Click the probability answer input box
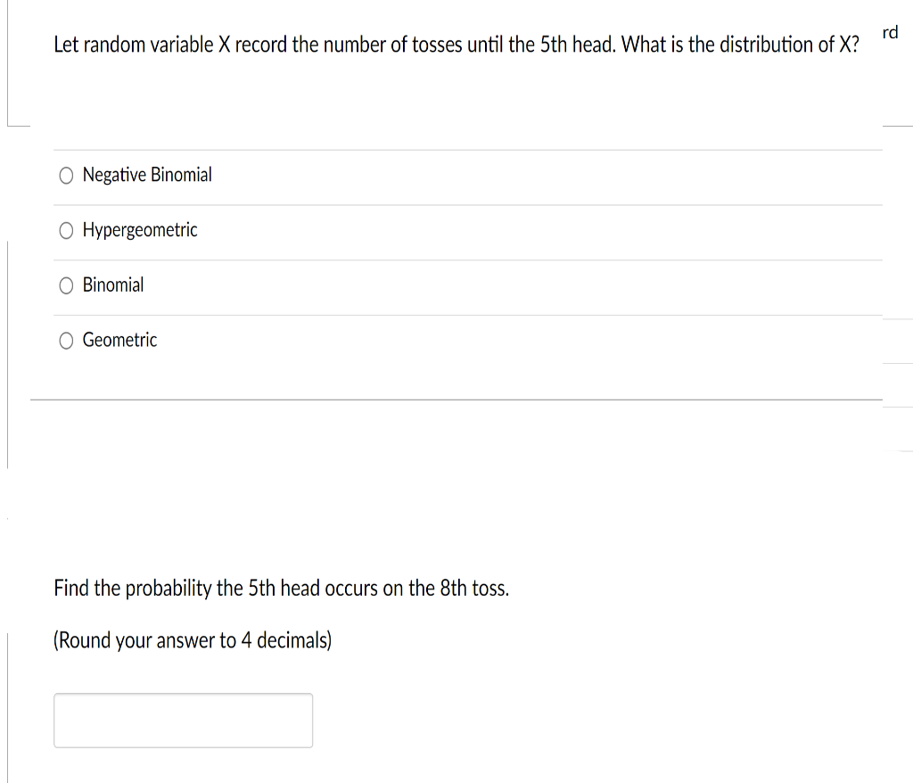Image resolution: width=913 pixels, height=783 pixels. 183,720
